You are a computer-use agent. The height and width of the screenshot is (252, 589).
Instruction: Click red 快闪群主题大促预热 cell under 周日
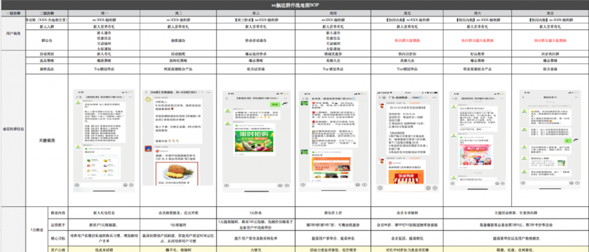click(550, 40)
